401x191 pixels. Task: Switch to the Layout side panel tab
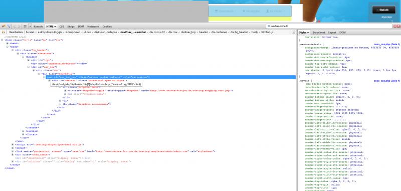point(332,33)
